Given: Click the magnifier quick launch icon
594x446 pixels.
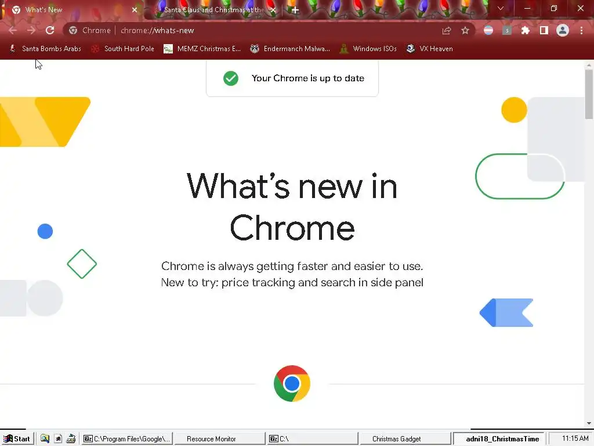Looking at the screenshot, I should 45,439.
